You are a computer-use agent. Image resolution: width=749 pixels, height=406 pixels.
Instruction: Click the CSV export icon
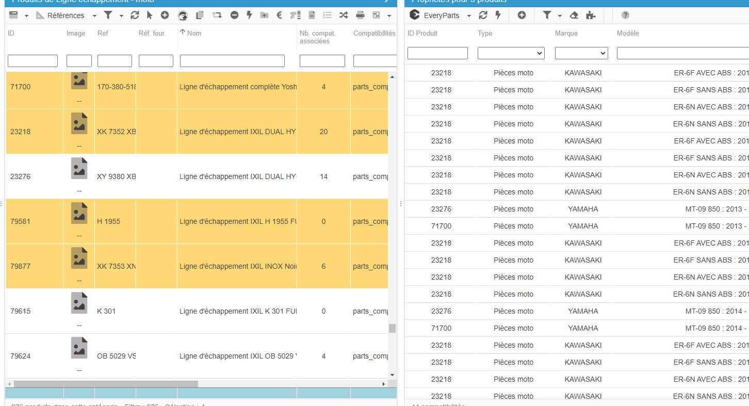(312, 15)
